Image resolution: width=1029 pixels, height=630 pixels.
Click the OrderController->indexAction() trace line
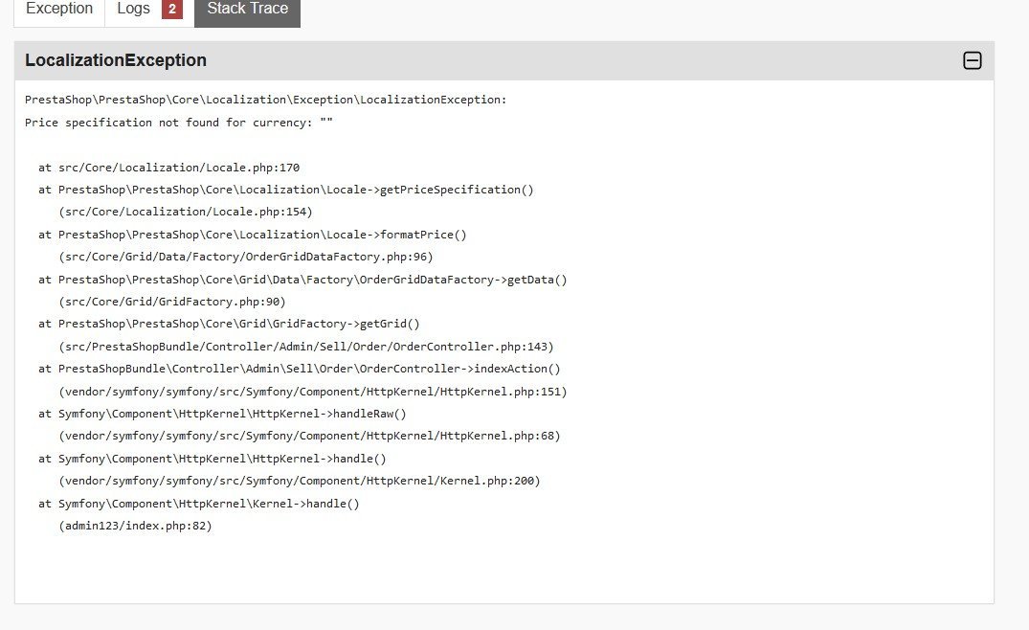click(x=300, y=369)
